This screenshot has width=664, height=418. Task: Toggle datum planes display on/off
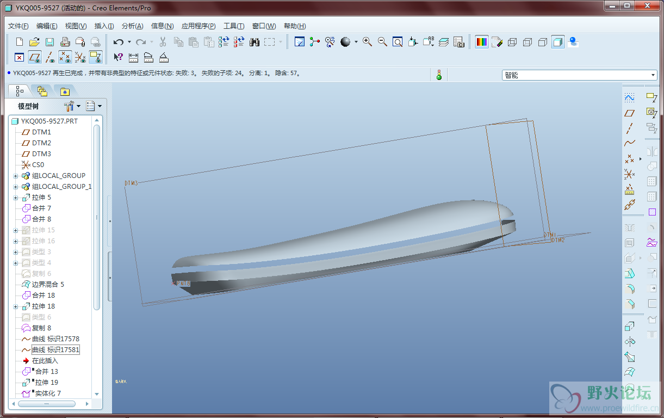[x=35, y=57]
